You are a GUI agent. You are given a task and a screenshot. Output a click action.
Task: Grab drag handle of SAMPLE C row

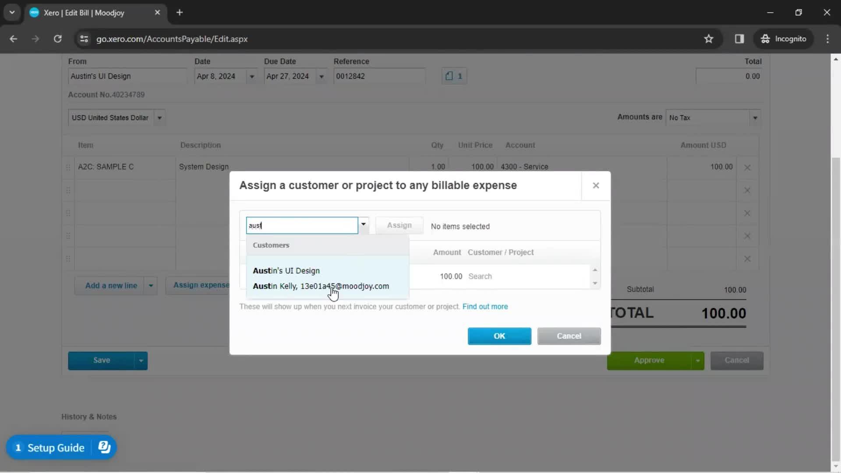[68, 167]
